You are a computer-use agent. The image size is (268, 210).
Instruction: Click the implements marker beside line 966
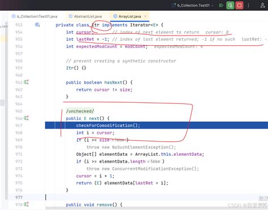click(26, 118)
